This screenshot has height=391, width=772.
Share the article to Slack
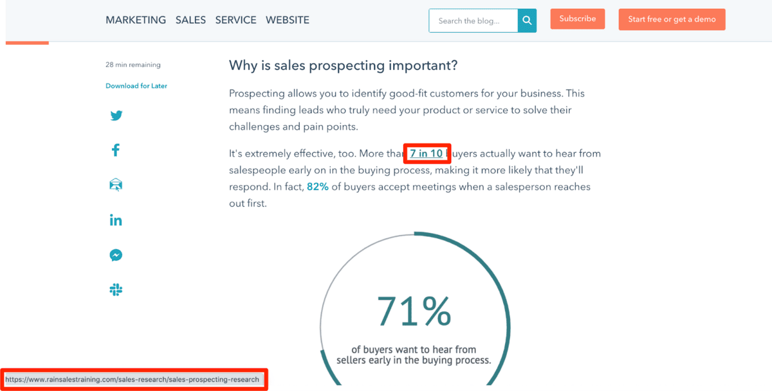(x=116, y=290)
